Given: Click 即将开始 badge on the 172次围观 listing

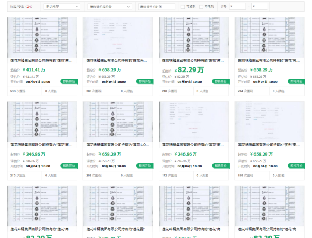Looking at the screenshot, I should pyautogui.click(x=220, y=166).
